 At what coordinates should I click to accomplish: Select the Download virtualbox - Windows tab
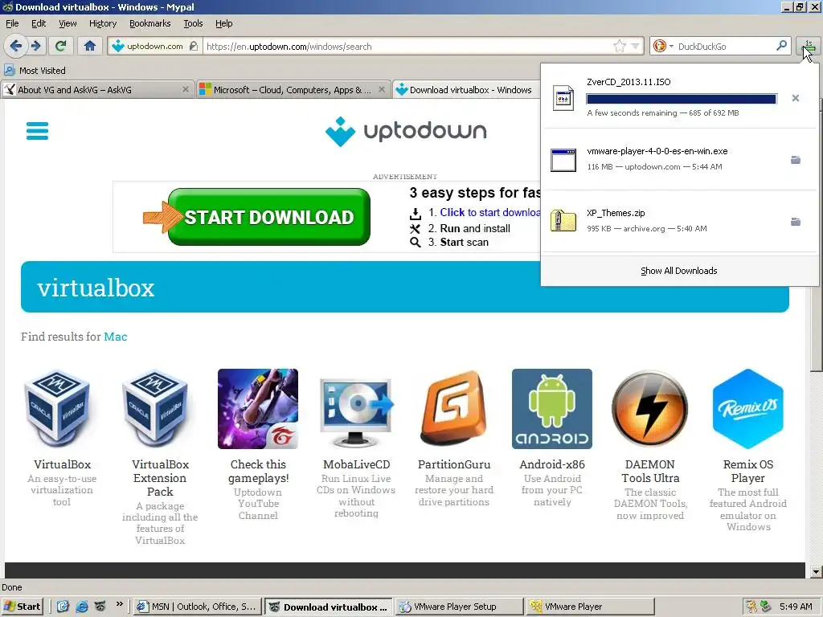[x=465, y=90]
